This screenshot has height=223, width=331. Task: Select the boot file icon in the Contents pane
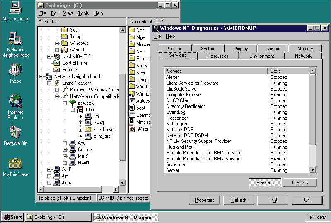coord(132,108)
